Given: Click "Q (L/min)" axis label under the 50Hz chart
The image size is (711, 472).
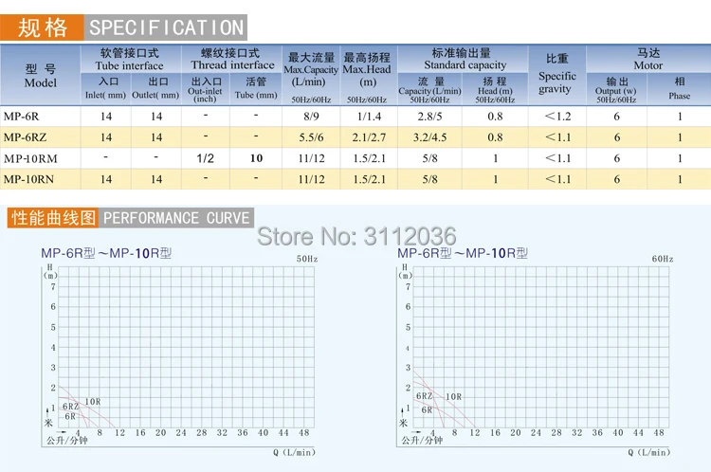Looking at the screenshot, I should (294, 452).
